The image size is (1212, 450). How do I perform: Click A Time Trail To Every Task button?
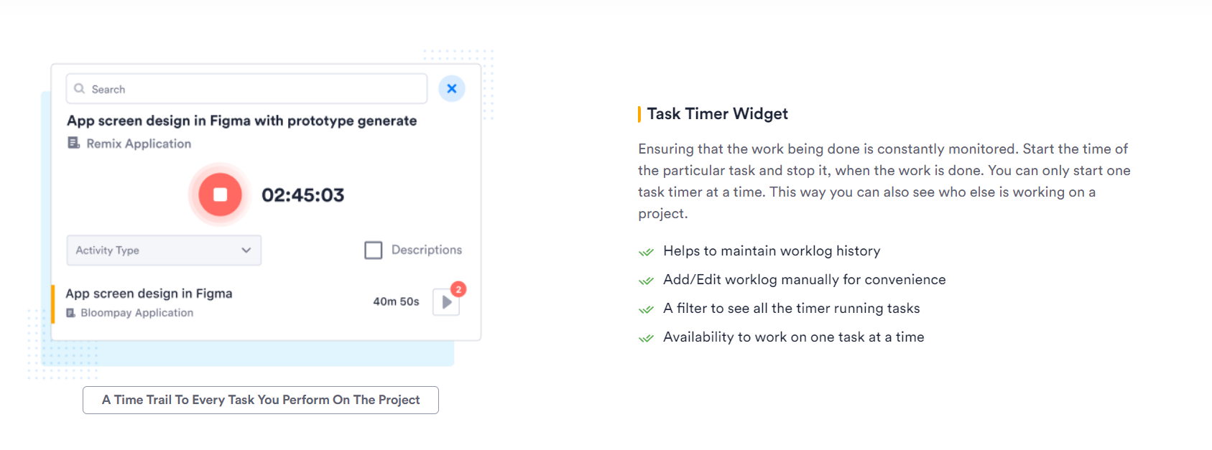pos(261,400)
